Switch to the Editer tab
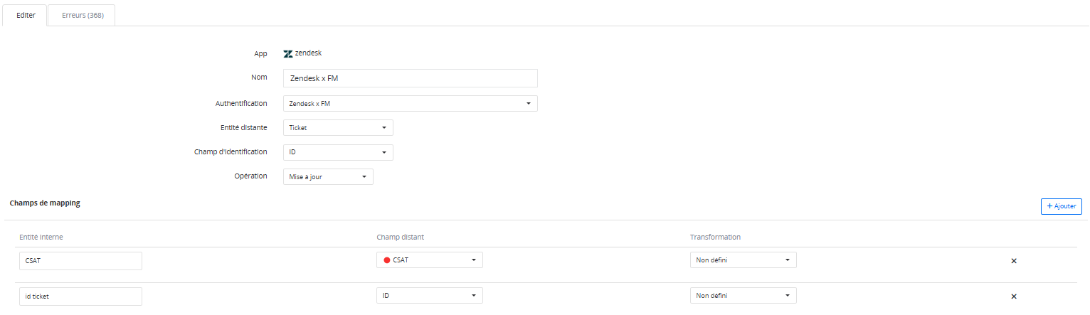The height and width of the screenshot is (315, 1090). point(26,15)
